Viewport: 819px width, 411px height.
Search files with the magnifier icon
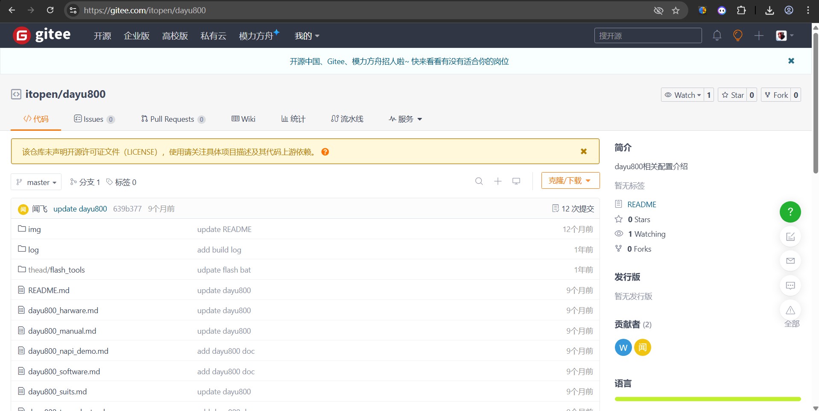479,181
